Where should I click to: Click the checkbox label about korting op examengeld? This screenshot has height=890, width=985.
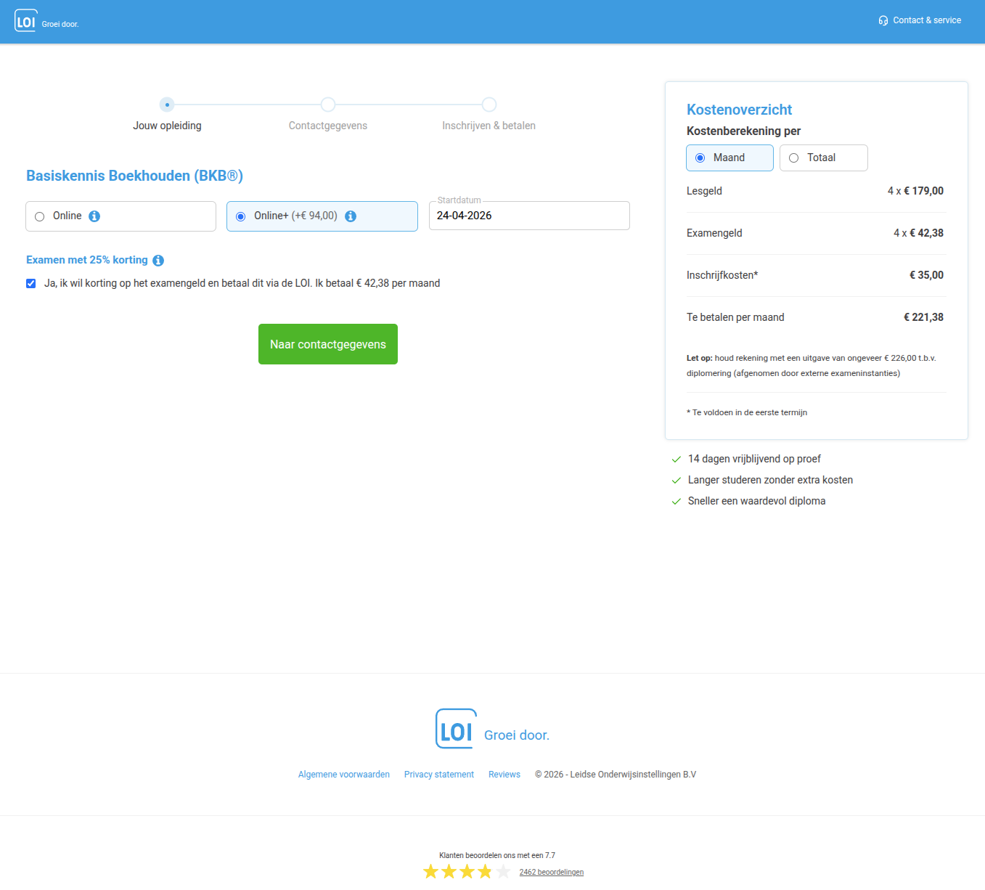242,283
